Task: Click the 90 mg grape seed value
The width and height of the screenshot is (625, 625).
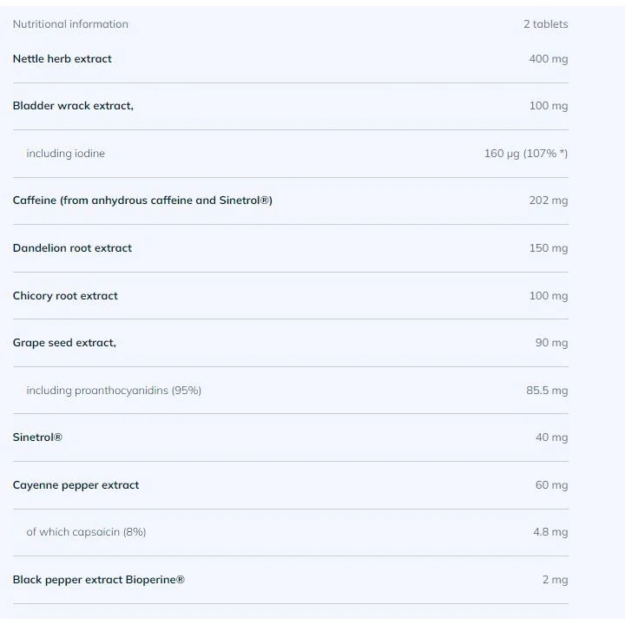Action: pos(552,343)
